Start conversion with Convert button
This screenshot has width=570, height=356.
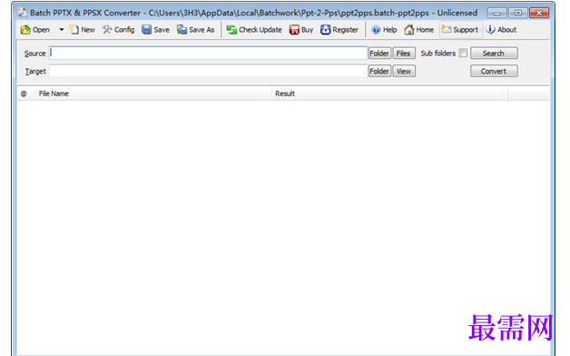click(494, 71)
